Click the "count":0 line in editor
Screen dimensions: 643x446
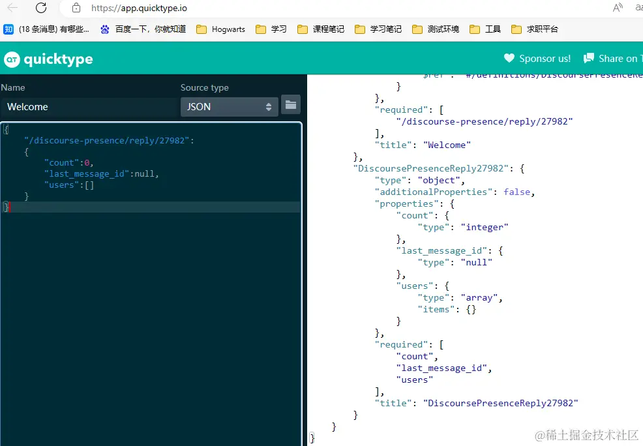coord(69,163)
